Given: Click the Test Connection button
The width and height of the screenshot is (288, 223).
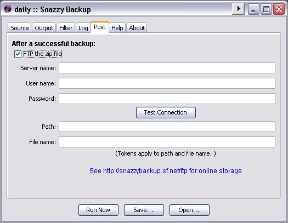Looking at the screenshot, I should pos(166,112).
